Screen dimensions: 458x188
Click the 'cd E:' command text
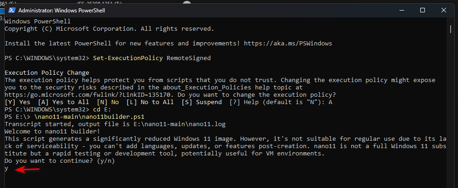tap(102, 110)
